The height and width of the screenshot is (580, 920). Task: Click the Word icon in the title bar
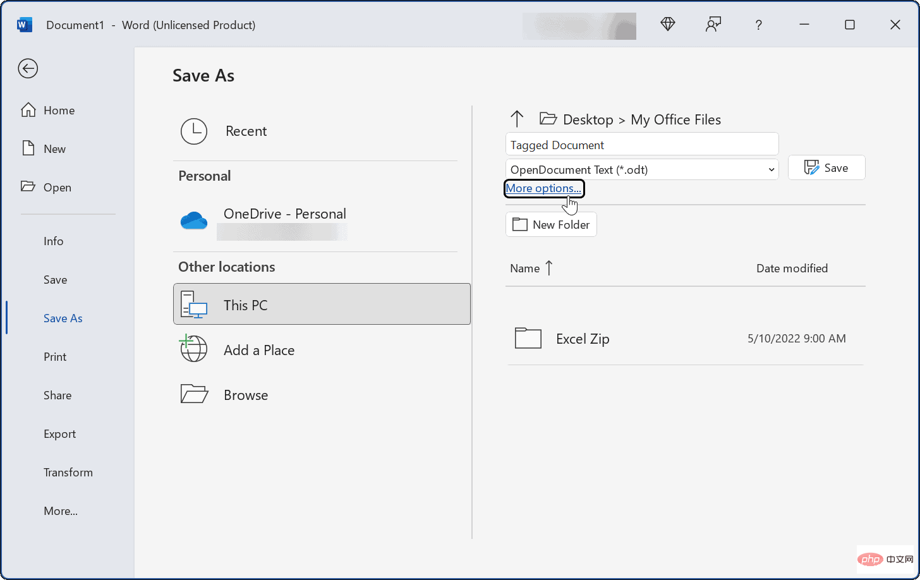click(24, 24)
